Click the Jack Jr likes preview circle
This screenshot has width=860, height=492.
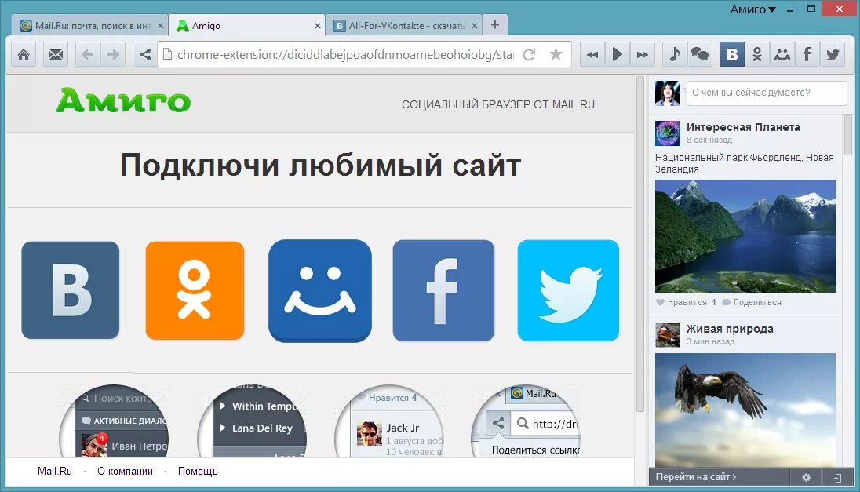(x=389, y=421)
